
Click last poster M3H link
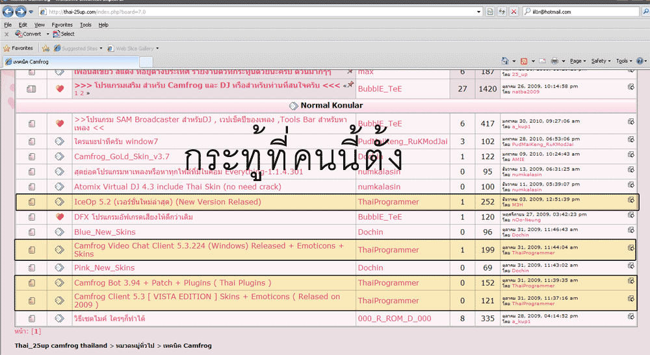pos(517,205)
